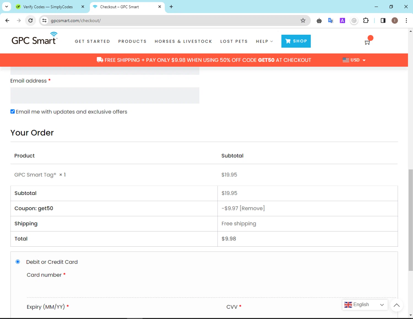Open the USD currency selector
The width and height of the screenshot is (413, 319).
(x=354, y=60)
